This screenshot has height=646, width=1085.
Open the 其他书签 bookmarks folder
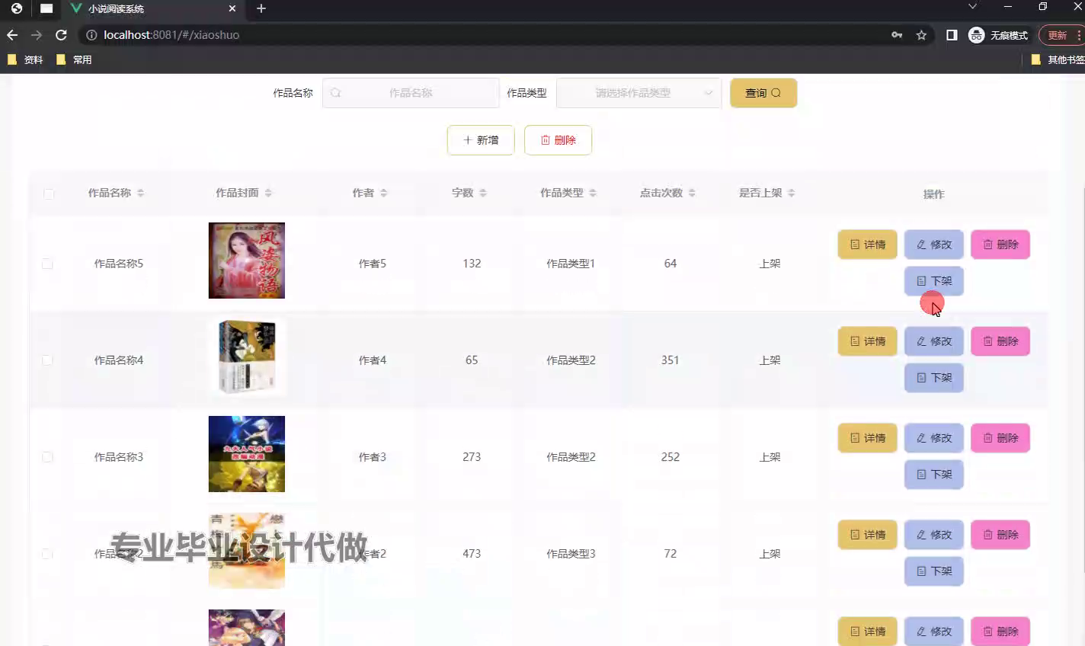pyautogui.click(x=1058, y=59)
